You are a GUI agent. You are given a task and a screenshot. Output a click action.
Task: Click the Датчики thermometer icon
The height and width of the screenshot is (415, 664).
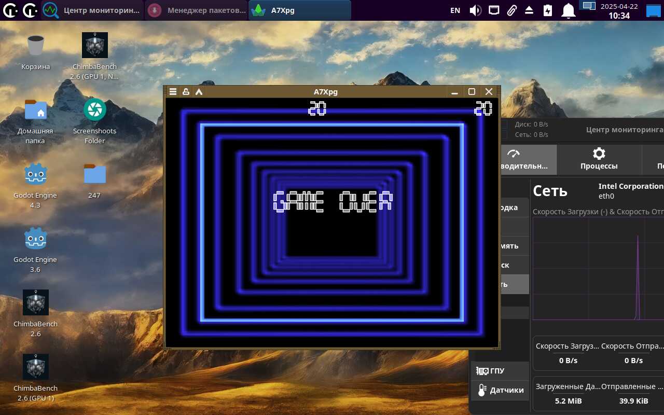481,390
